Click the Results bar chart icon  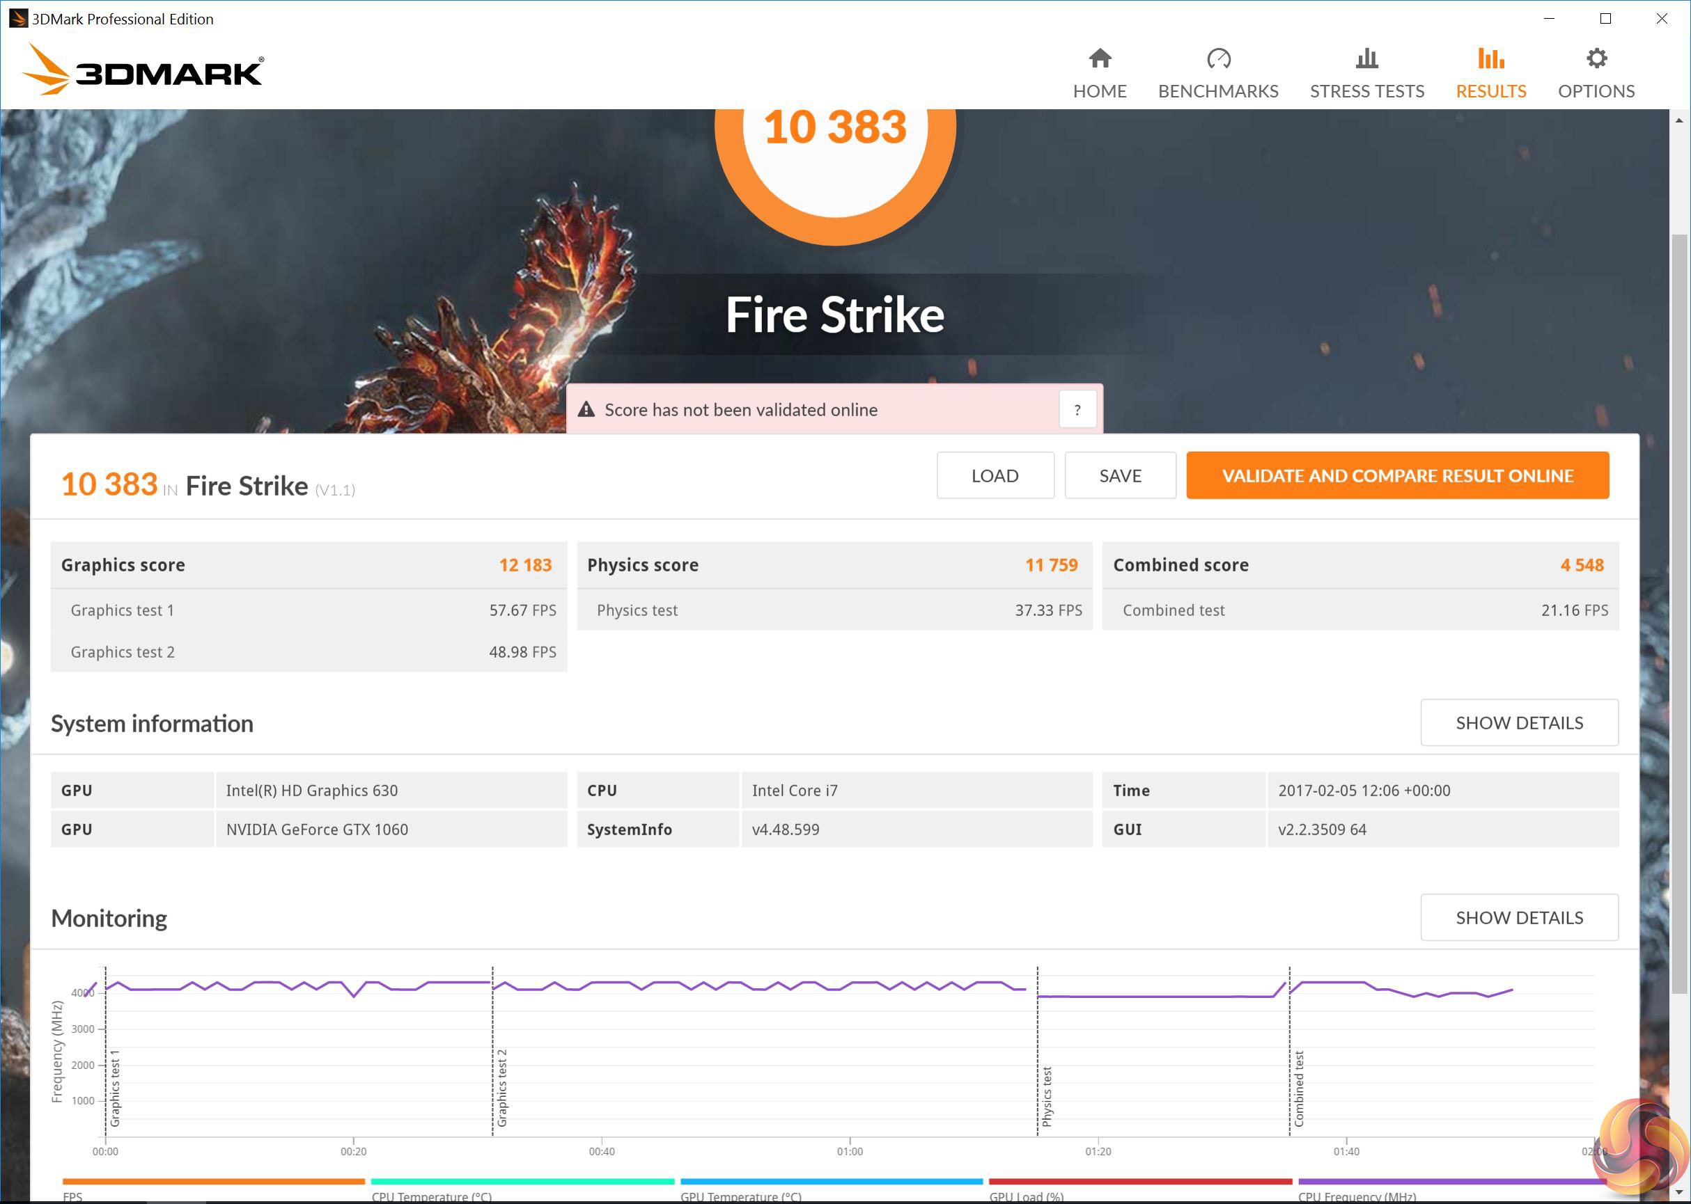pos(1490,58)
